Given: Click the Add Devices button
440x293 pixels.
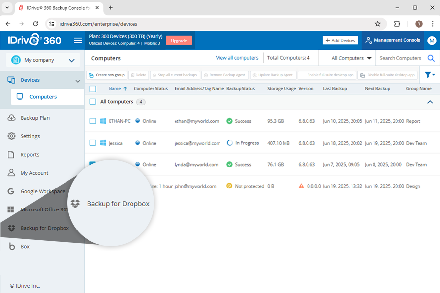Looking at the screenshot, I should coord(340,41).
